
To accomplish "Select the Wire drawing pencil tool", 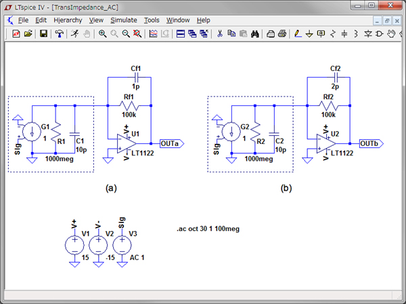I will point(298,33).
